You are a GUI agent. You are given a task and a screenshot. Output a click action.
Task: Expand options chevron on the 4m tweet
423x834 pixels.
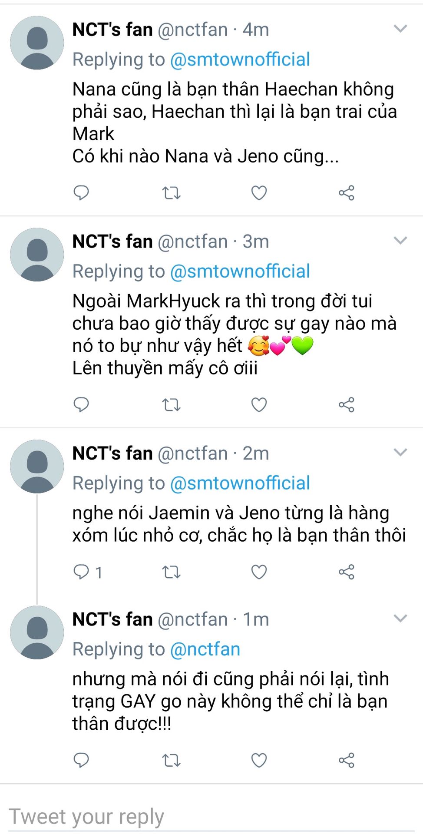(400, 29)
